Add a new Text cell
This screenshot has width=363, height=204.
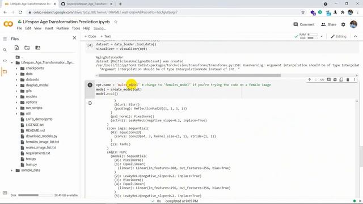(x=105, y=36)
